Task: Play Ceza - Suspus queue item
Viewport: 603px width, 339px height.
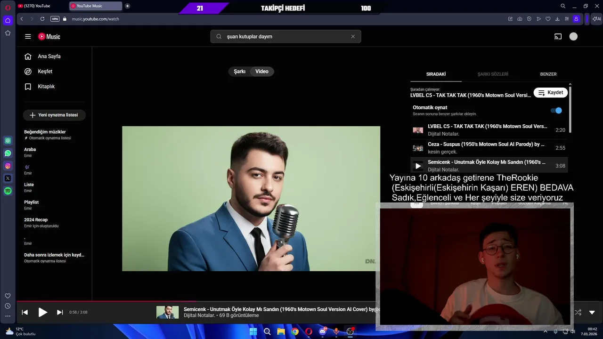Action: click(x=489, y=148)
